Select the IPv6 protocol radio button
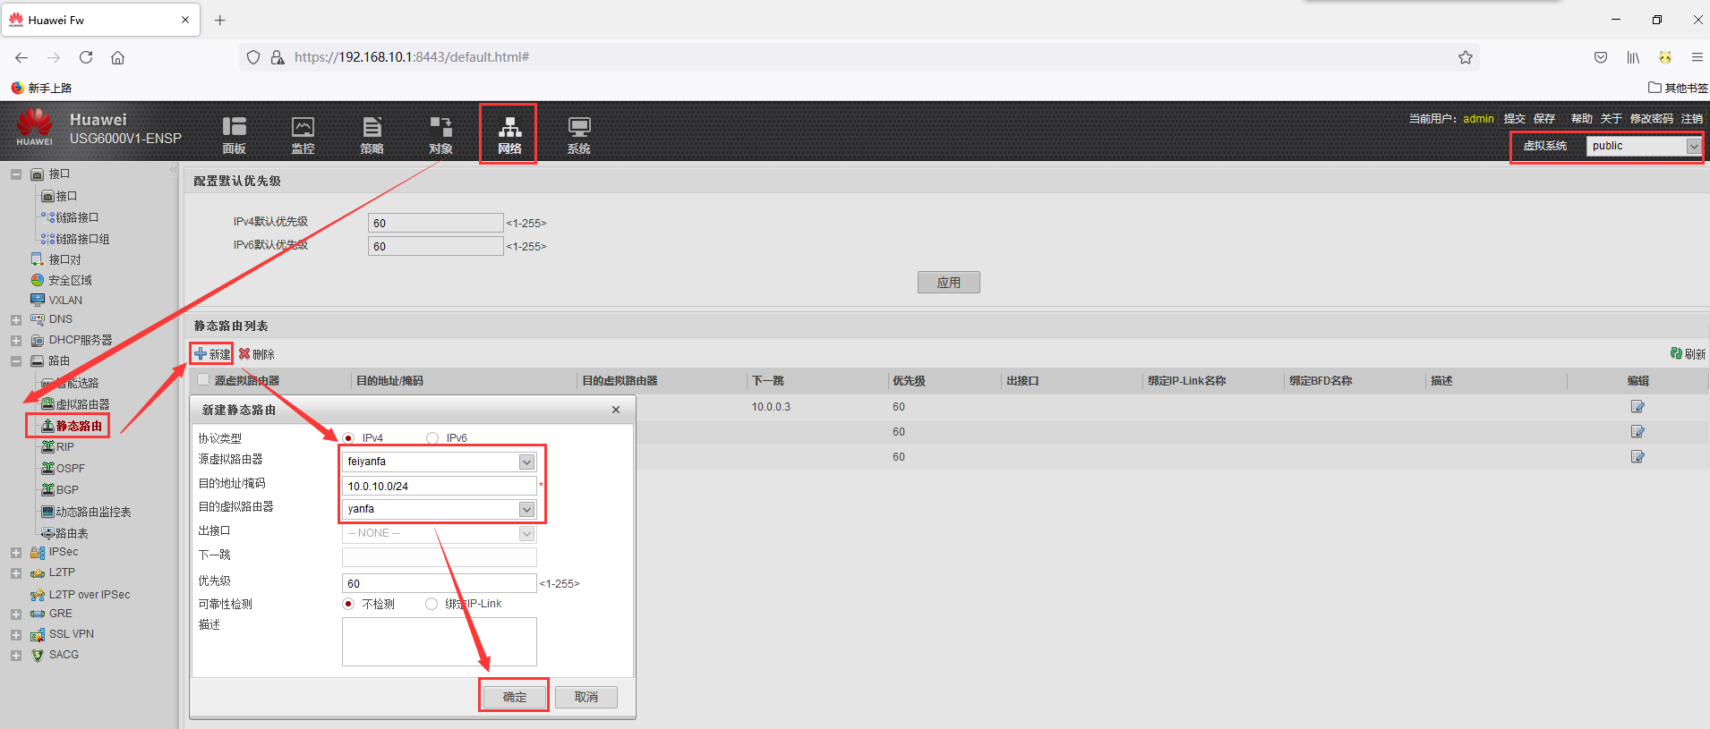 pyautogui.click(x=432, y=438)
